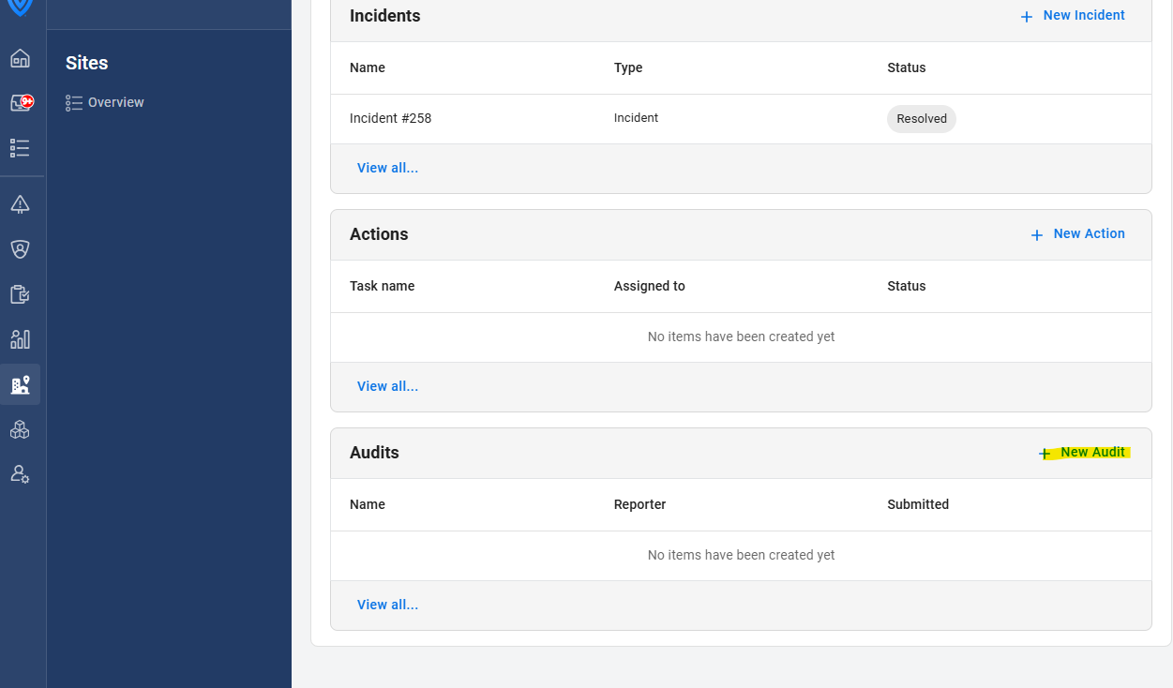Viewport: 1173px width, 688px height.
Task: Open the Home icon in sidebar
Action: (20, 58)
